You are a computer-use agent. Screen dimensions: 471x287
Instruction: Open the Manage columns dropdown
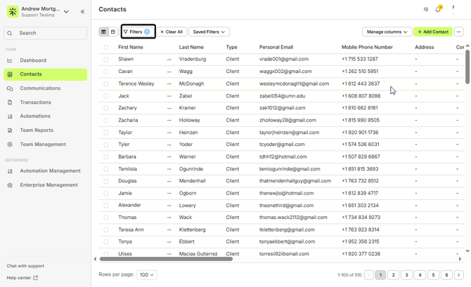387,32
